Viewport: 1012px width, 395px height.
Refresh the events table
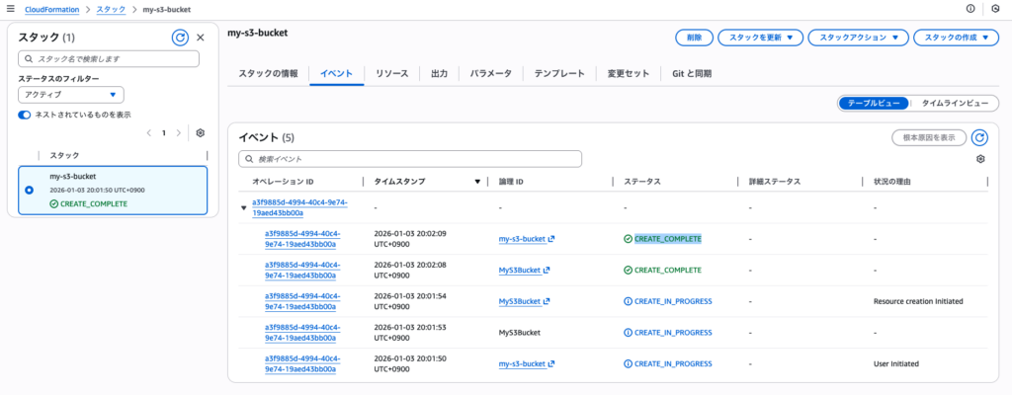coord(979,138)
